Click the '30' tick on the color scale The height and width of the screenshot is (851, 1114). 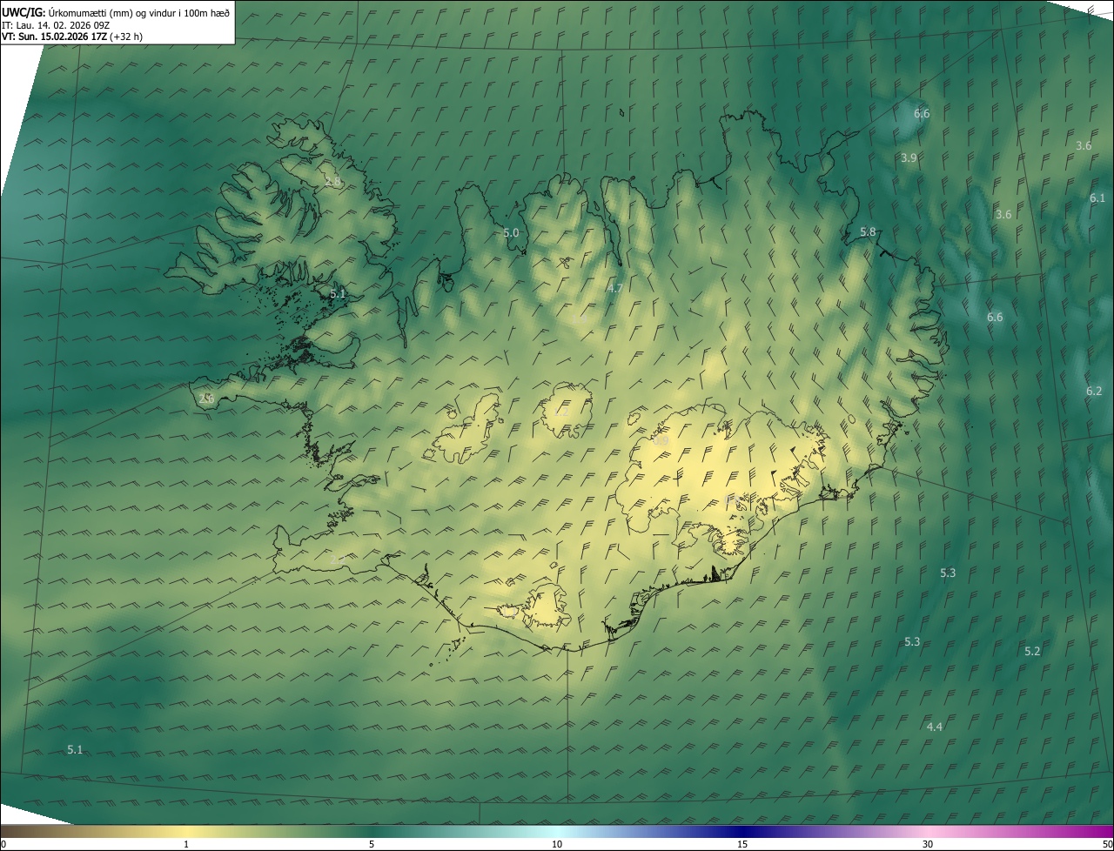click(x=928, y=844)
